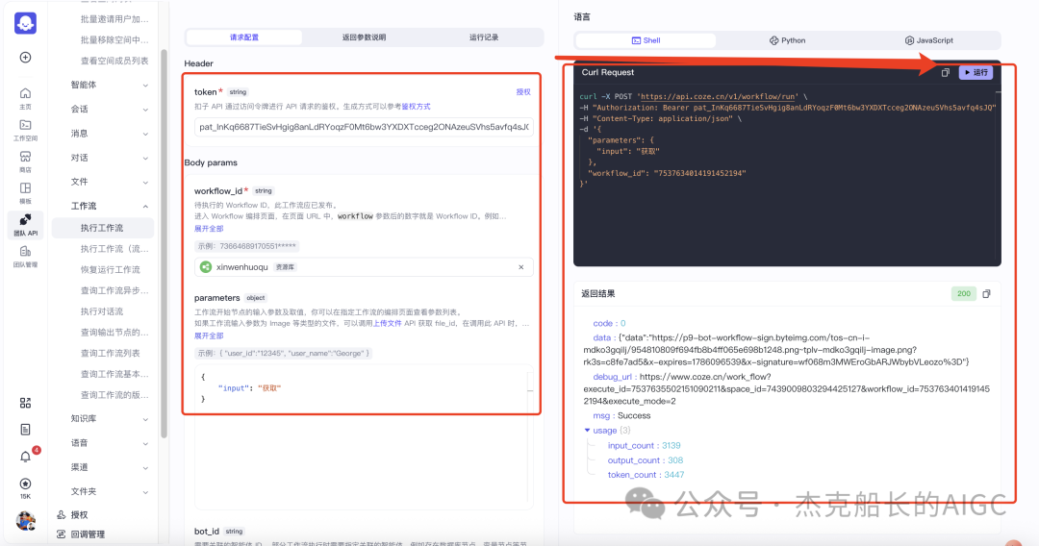Select 执行工作流 in the API list
The height and width of the screenshot is (546, 1039).
point(103,228)
